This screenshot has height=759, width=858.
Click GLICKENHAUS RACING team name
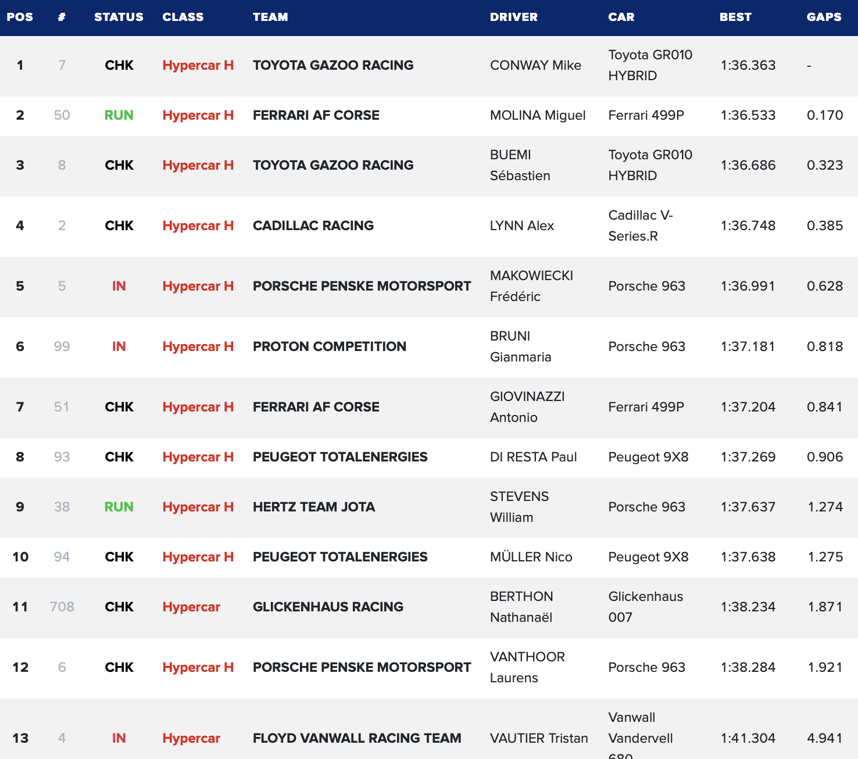[328, 607]
